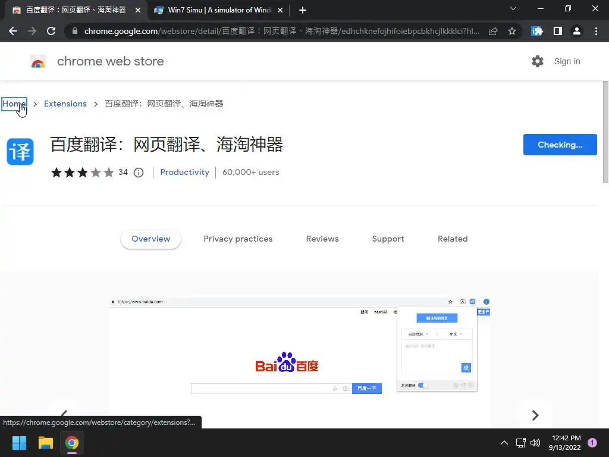609x457 pixels.
Task: Select the Support tab
Action: pos(388,239)
